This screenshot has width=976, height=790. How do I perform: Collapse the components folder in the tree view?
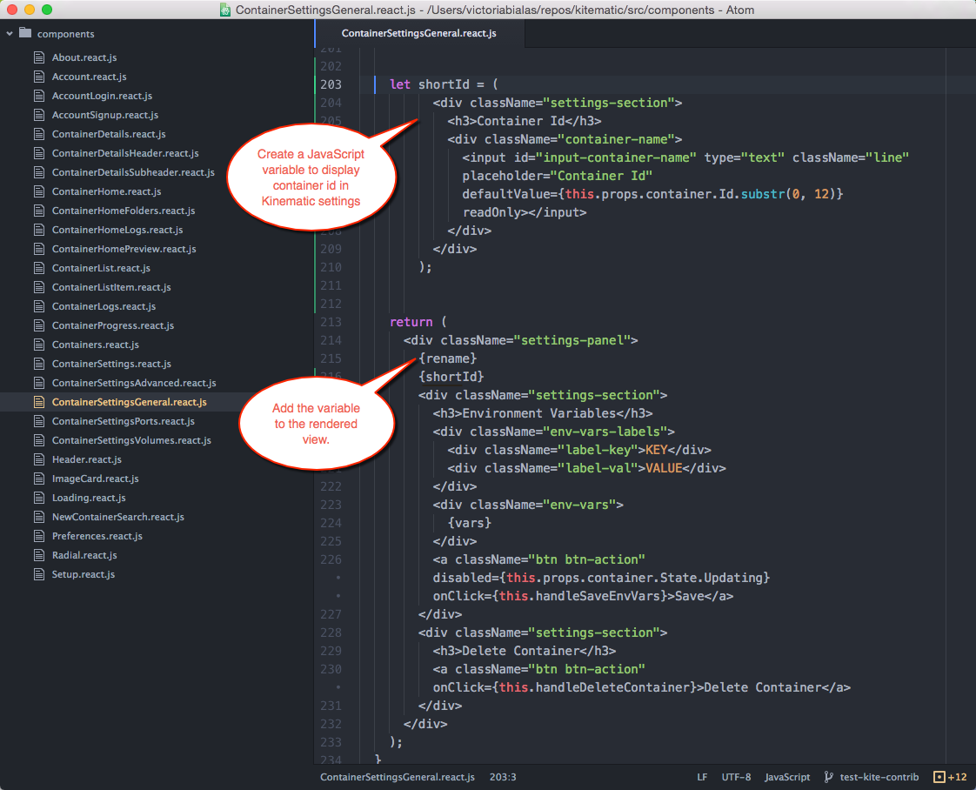pyautogui.click(x=9, y=34)
